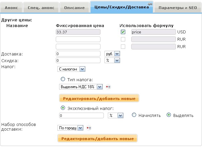Click the Скидка value input field
This screenshot has height=147, width=202.
point(78,60)
